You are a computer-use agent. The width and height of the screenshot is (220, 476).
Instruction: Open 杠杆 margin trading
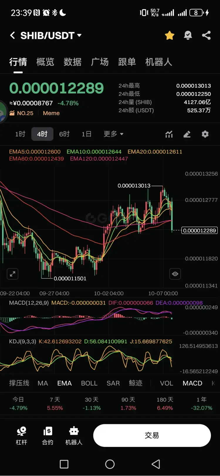coord(21,436)
